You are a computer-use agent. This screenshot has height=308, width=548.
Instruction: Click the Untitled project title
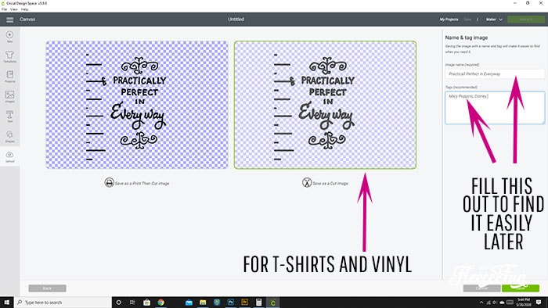tap(236, 20)
